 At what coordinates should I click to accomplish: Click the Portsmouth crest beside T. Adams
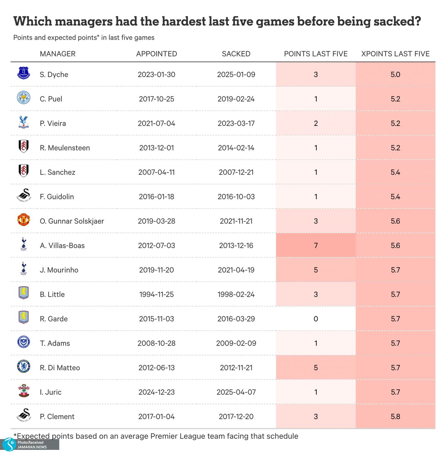click(x=23, y=342)
